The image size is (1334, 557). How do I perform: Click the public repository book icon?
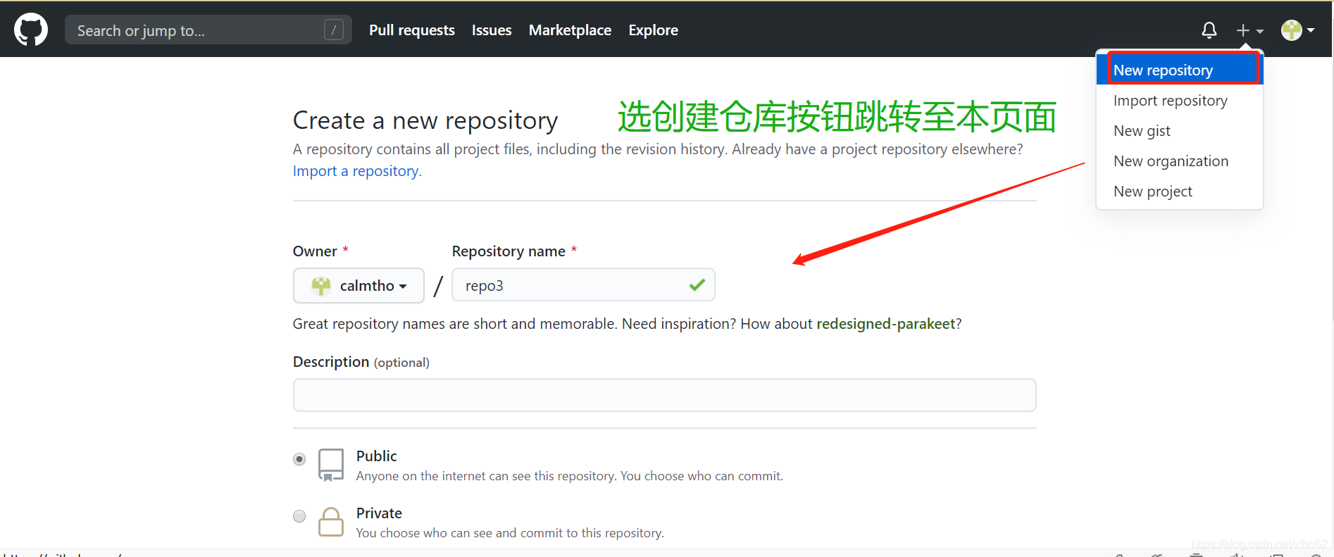click(330, 465)
